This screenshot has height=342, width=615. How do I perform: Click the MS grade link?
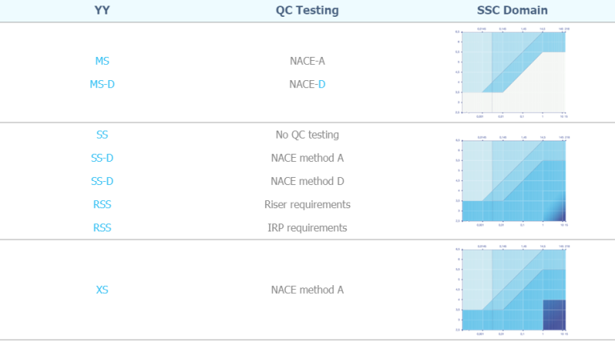(x=102, y=61)
